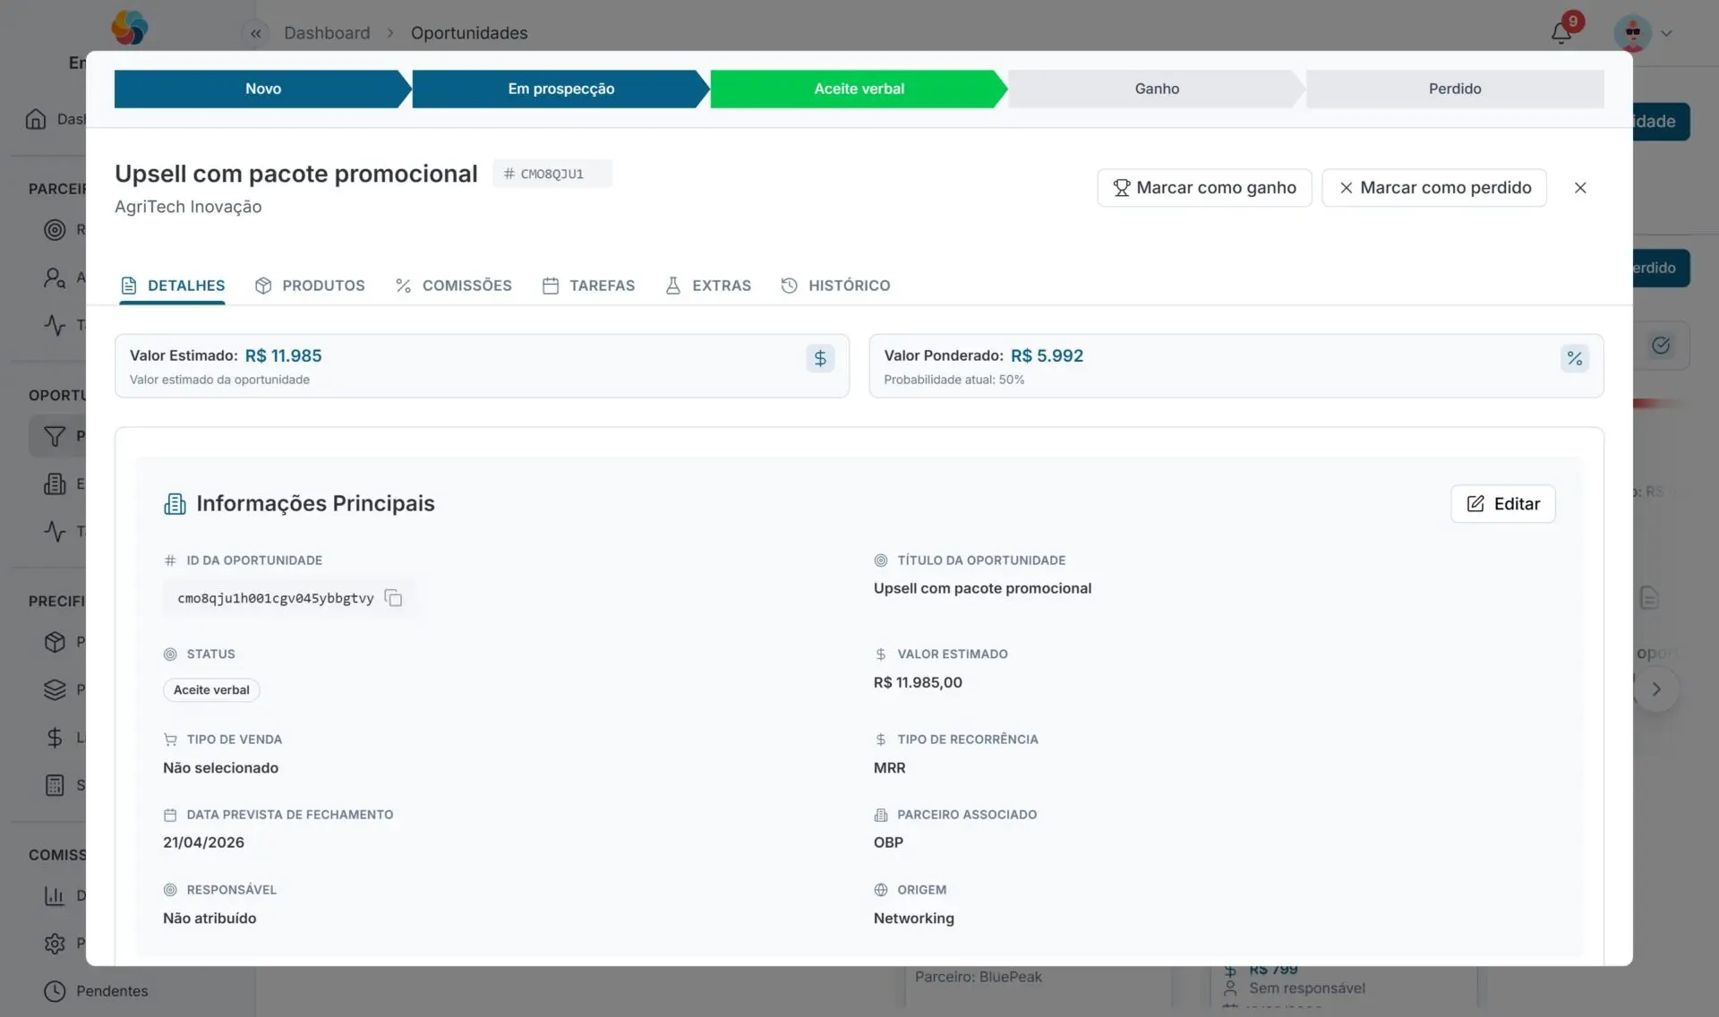
Task: Click the calculator icon in sidebar
Action: coord(55,785)
